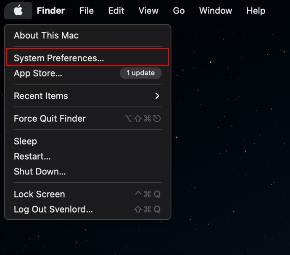The width and height of the screenshot is (290, 255).
Task: Open System Preferences from the Apple menu
Action: point(88,58)
